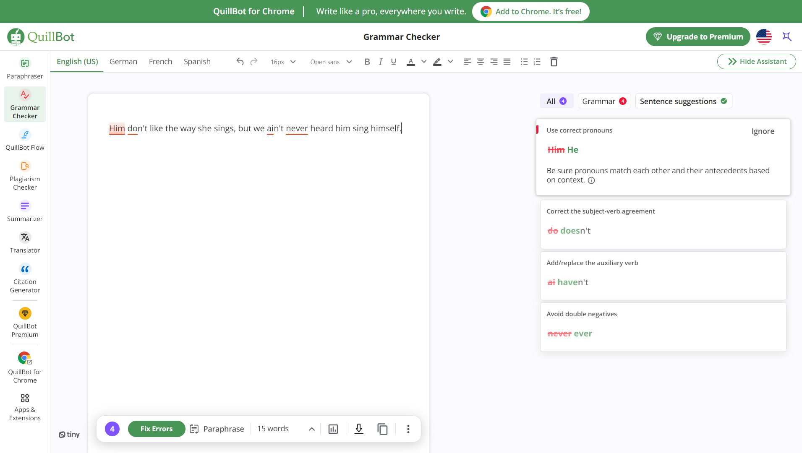Expand the 15 words count chevron
The height and width of the screenshot is (453, 802).
(311, 429)
